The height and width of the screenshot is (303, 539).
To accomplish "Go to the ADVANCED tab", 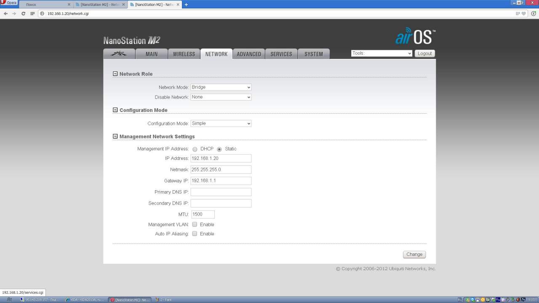I will (x=249, y=54).
